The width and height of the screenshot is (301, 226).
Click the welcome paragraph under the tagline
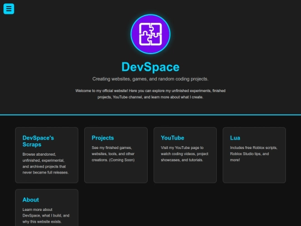pos(151,94)
